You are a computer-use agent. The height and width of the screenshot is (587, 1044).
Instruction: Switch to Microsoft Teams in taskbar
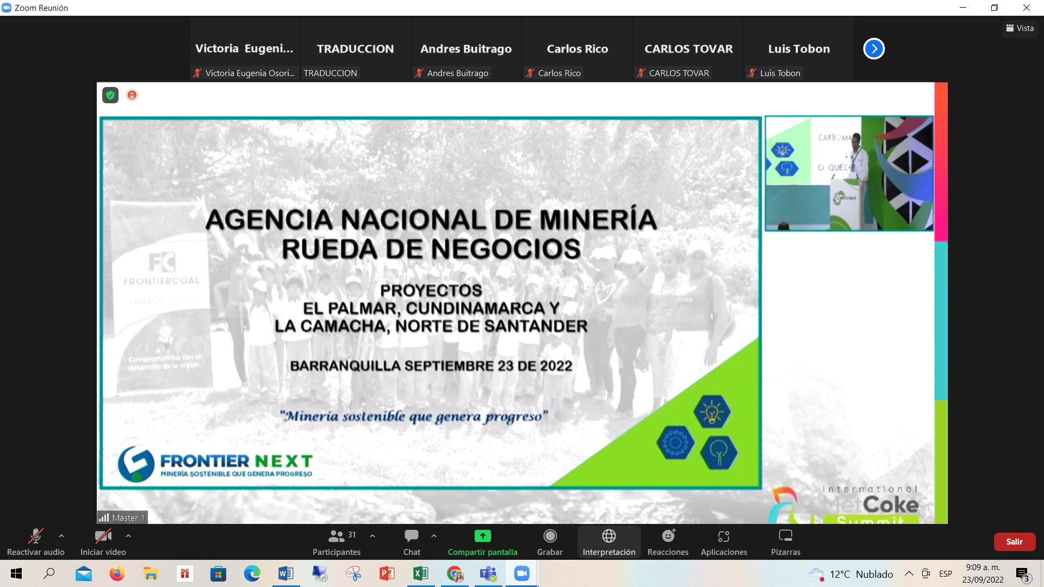[488, 573]
